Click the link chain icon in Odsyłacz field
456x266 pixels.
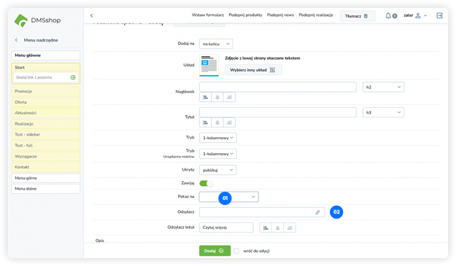click(x=317, y=212)
